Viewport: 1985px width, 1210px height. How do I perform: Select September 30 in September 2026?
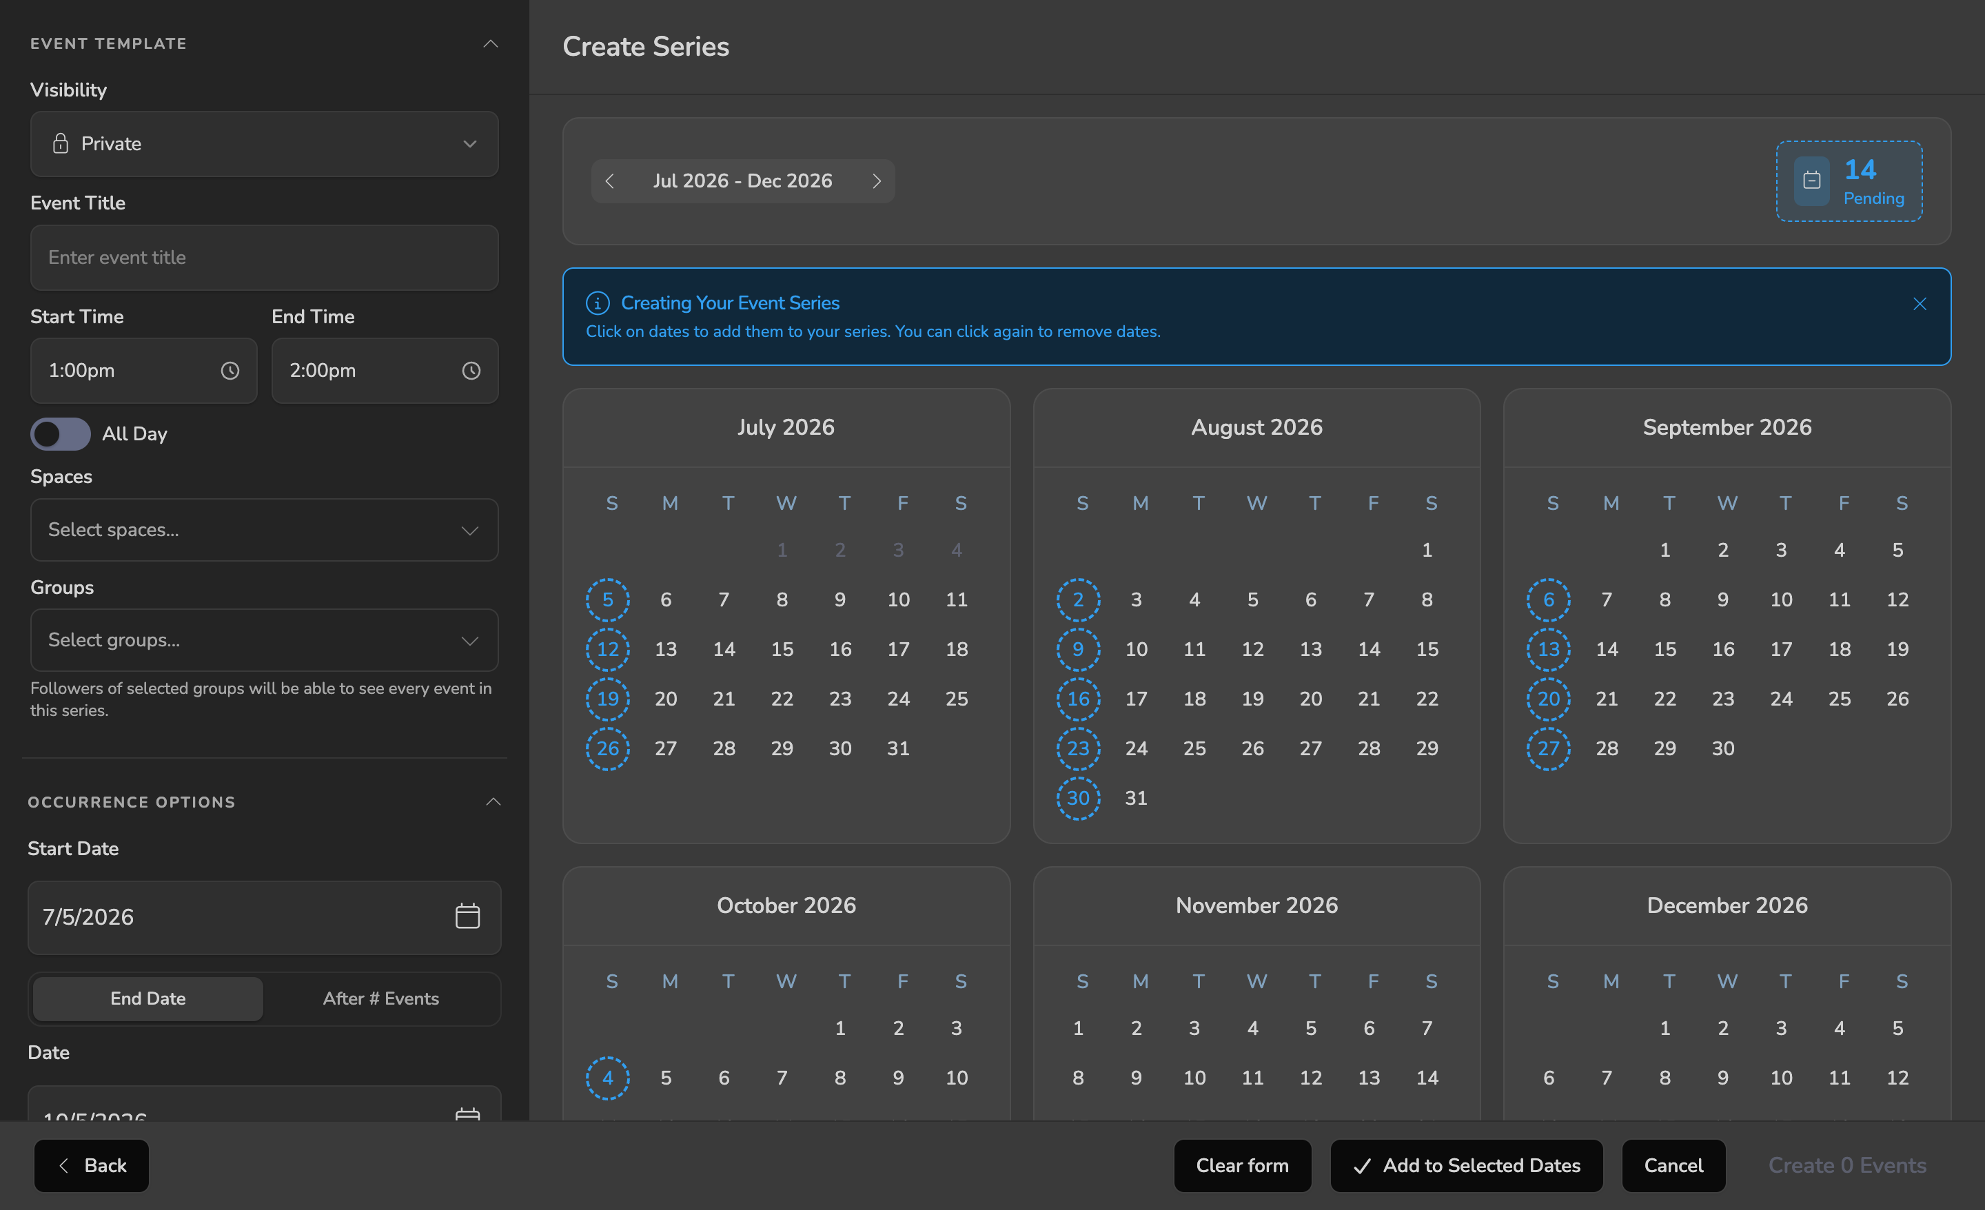1723,749
